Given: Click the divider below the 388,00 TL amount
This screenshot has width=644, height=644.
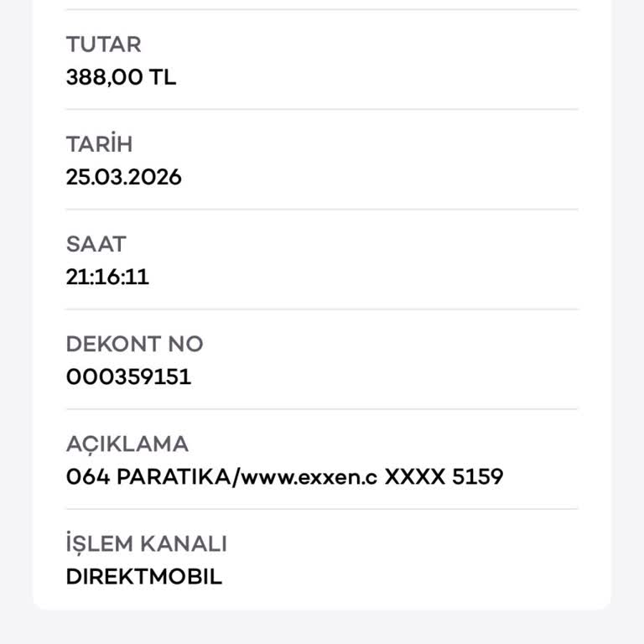Looking at the screenshot, I should point(322,109).
